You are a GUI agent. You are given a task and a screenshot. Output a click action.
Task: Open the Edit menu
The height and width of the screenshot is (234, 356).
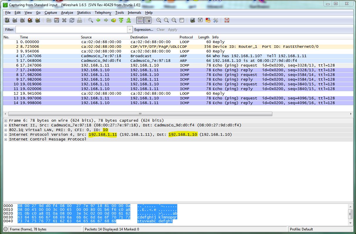[18, 13]
